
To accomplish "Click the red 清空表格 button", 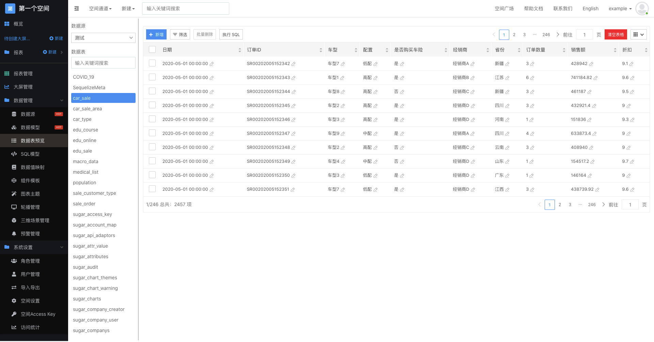I will 616,34.
